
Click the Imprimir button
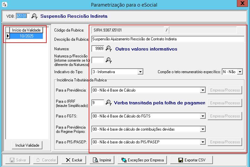(x=102, y=160)
